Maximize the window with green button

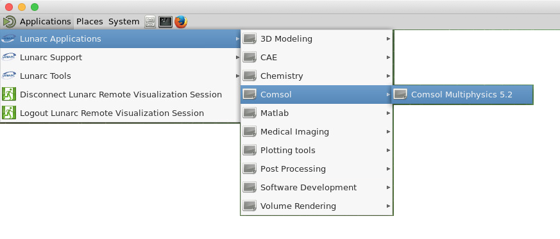point(35,7)
